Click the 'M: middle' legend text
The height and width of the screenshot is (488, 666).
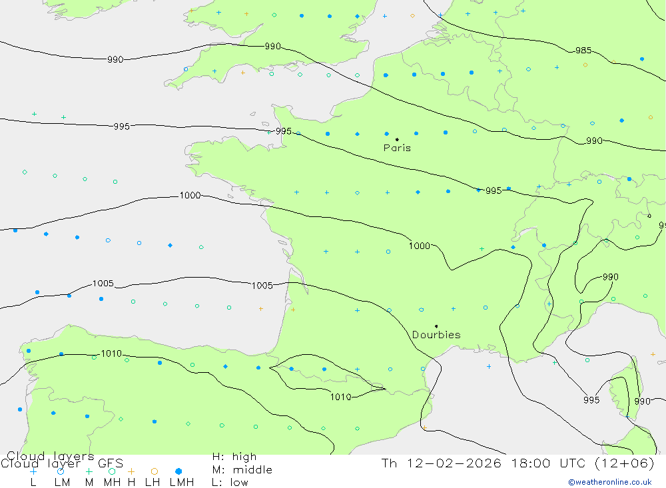point(242,470)
